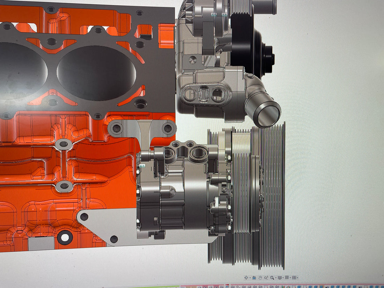384x288 pixels.
Task: Click the large ribbed compressor pulley
Action: 272,195
